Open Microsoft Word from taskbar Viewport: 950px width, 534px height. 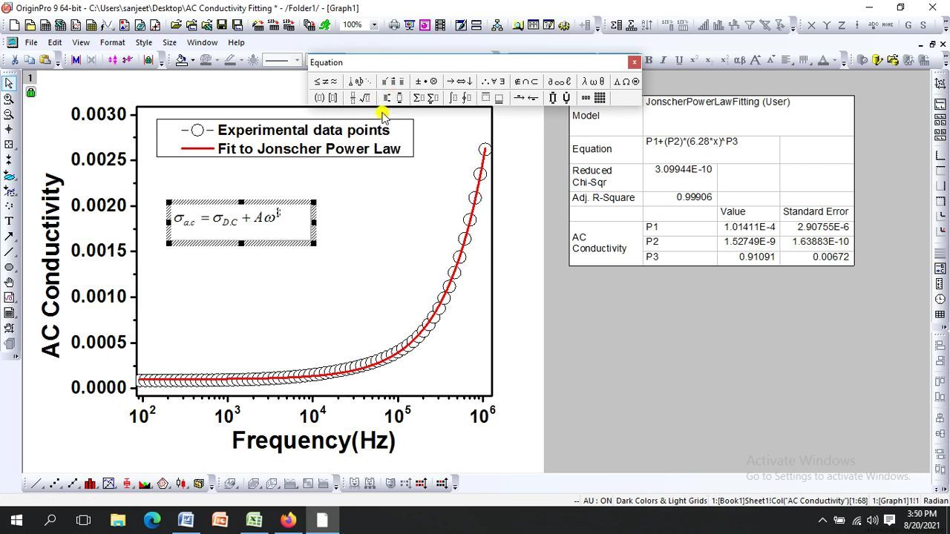pos(186,520)
